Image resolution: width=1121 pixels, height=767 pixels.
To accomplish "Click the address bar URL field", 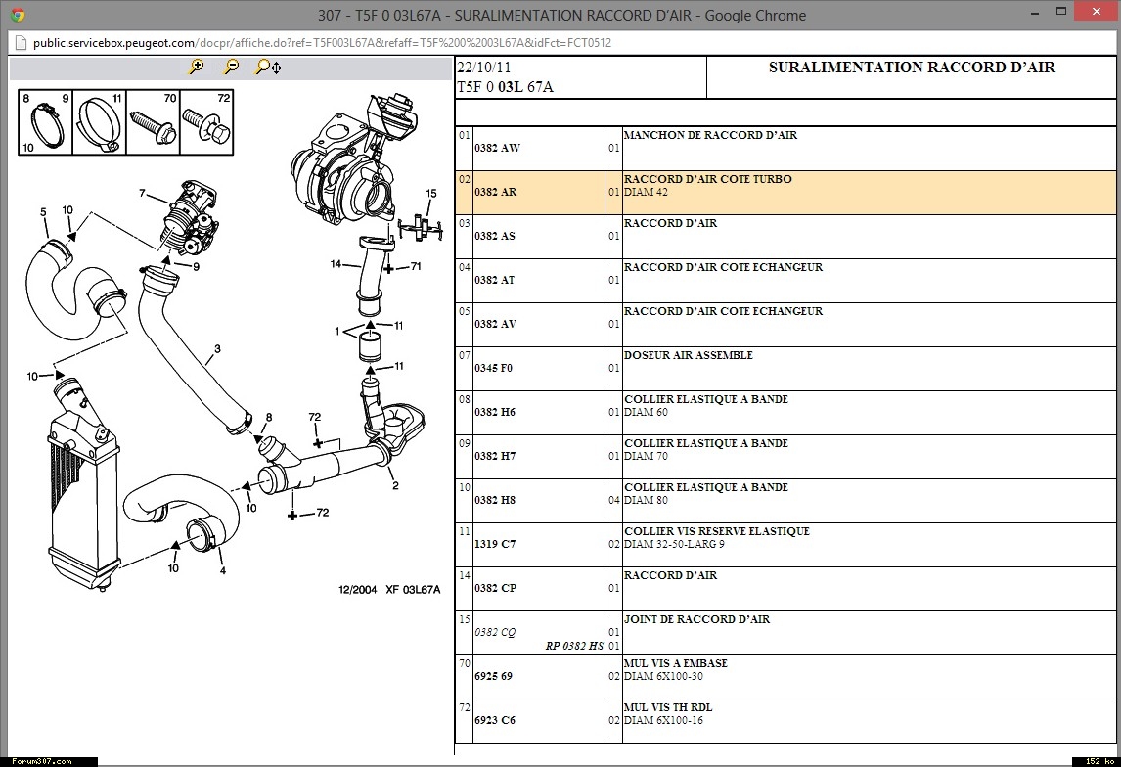I will [323, 43].
